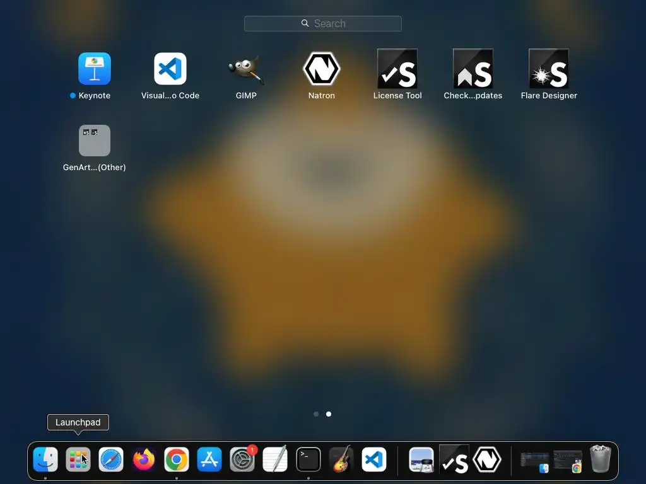This screenshot has width=646, height=484.
Task: Open minimized Finder window in Dock
Action: pyautogui.click(x=534, y=461)
